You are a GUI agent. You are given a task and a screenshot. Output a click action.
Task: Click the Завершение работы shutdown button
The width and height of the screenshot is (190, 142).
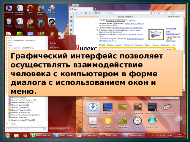[x=58, y=129]
